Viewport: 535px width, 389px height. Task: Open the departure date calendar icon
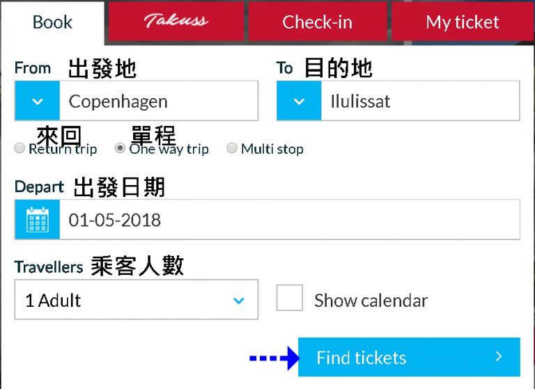[x=37, y=220]
